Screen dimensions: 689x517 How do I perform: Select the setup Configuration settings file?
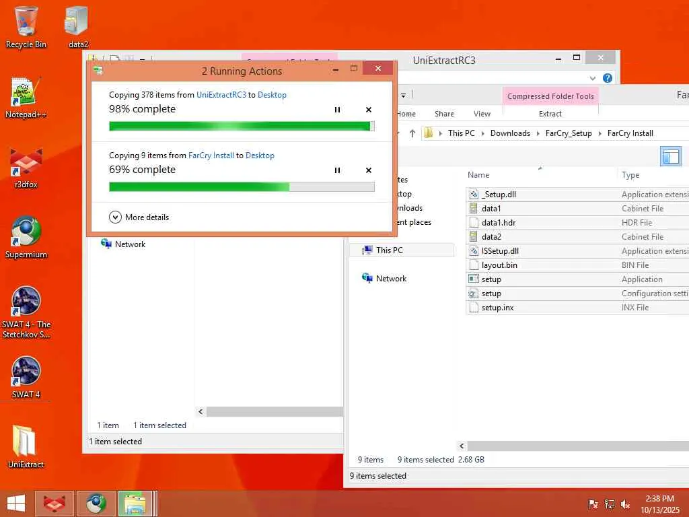pyautogui.click(x=577, y=294)
